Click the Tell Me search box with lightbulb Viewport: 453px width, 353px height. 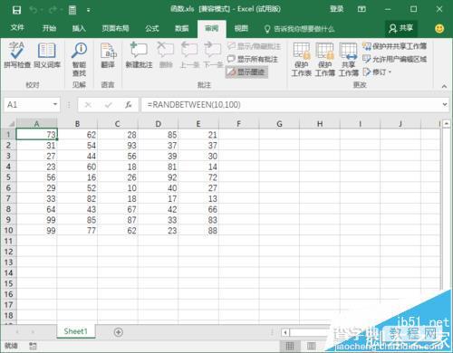click(x=299, y=29)
